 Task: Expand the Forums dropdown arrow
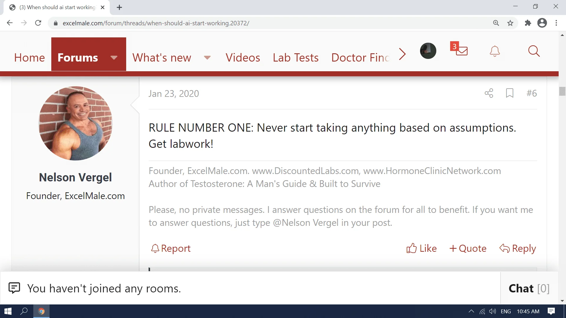(114, 57)
